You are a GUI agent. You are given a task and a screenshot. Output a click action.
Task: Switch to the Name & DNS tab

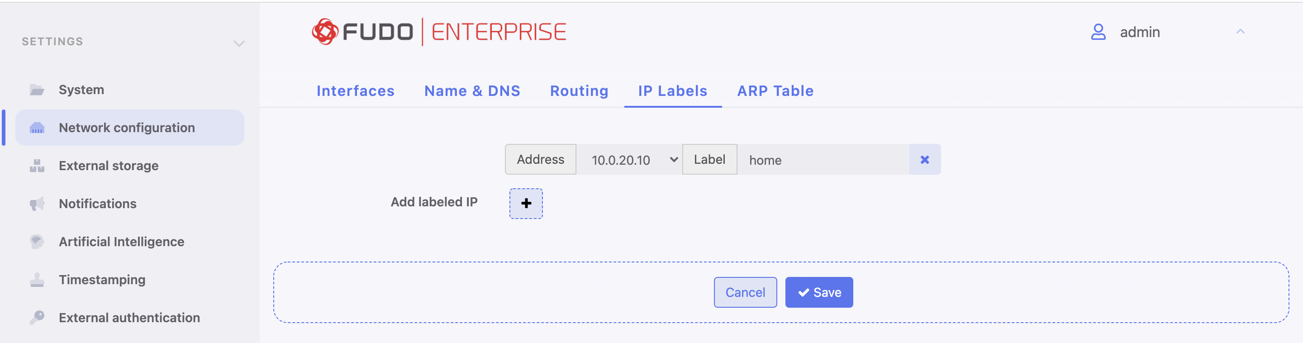pos(472,91)
